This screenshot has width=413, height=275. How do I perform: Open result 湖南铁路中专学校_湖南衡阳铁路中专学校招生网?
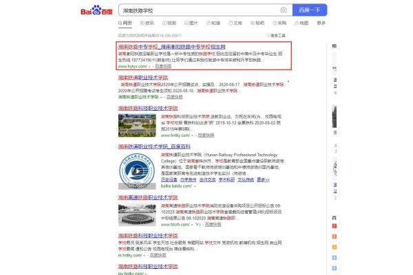pyautogui.click(x=171, y=47)
